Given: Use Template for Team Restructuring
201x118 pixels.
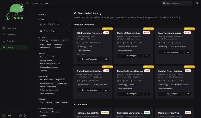Looking at the screenshot, I should pyautogui.click(x=171, y=52).
